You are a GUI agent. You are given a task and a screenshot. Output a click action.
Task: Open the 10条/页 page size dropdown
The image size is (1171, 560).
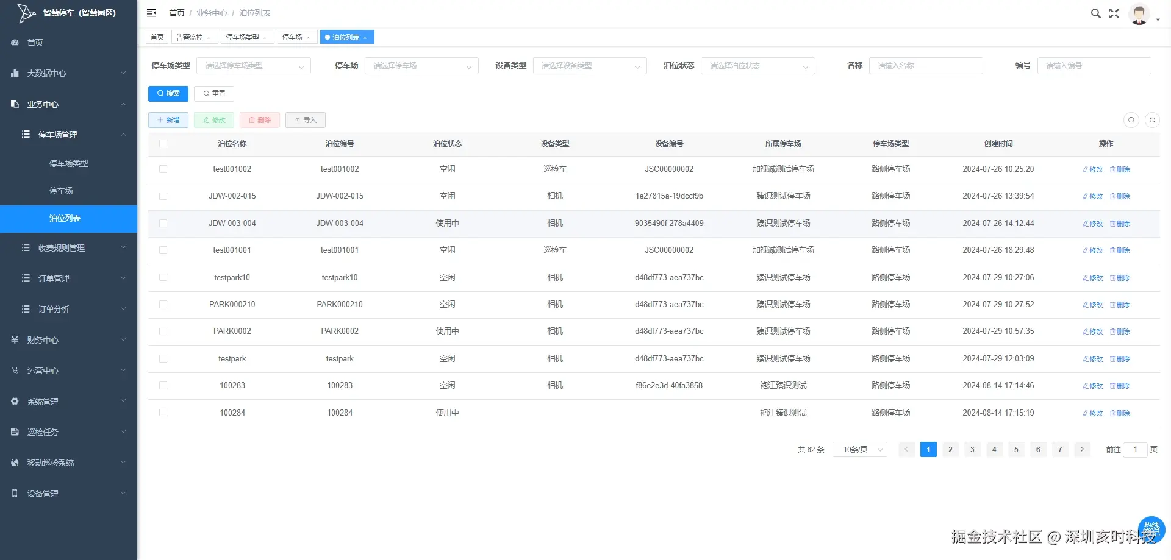[860, 450]
